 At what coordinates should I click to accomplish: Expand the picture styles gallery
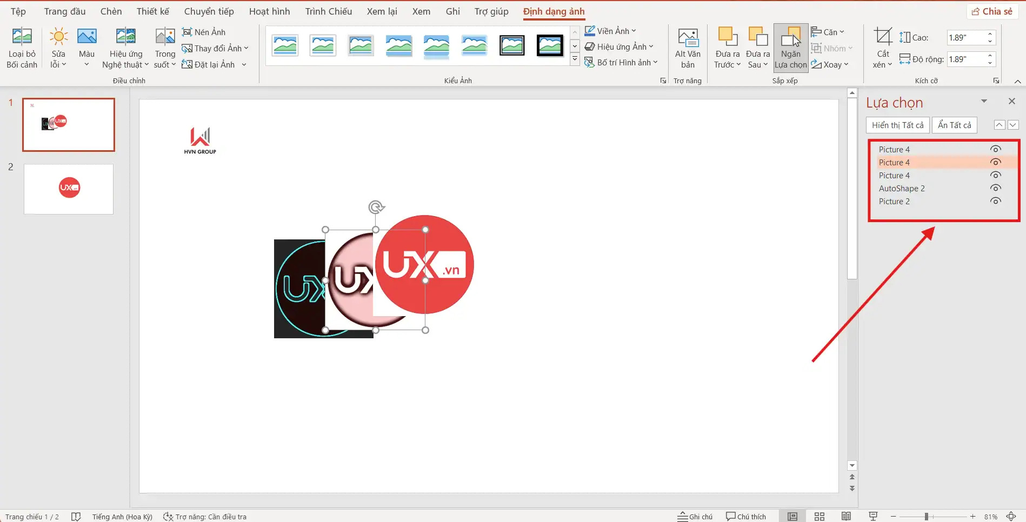pyautogui.click(x=574, y=58)
